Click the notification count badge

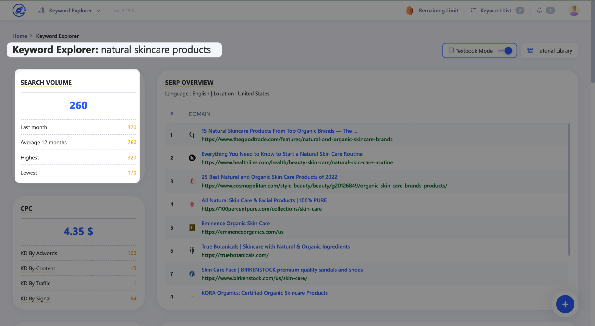coord(550,10)
